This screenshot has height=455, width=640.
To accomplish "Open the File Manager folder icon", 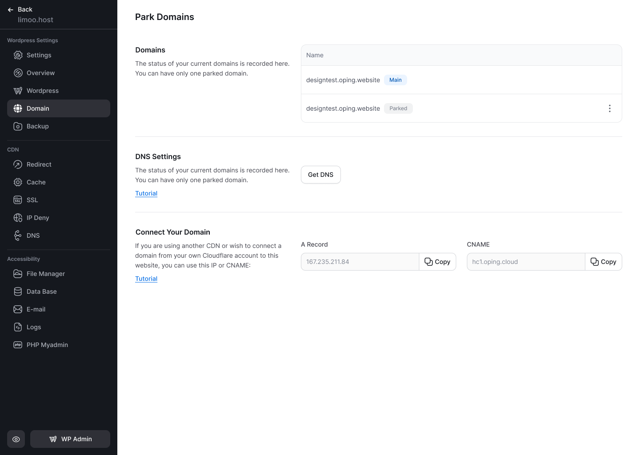I will pyautogui.click(x=18, y=274).
